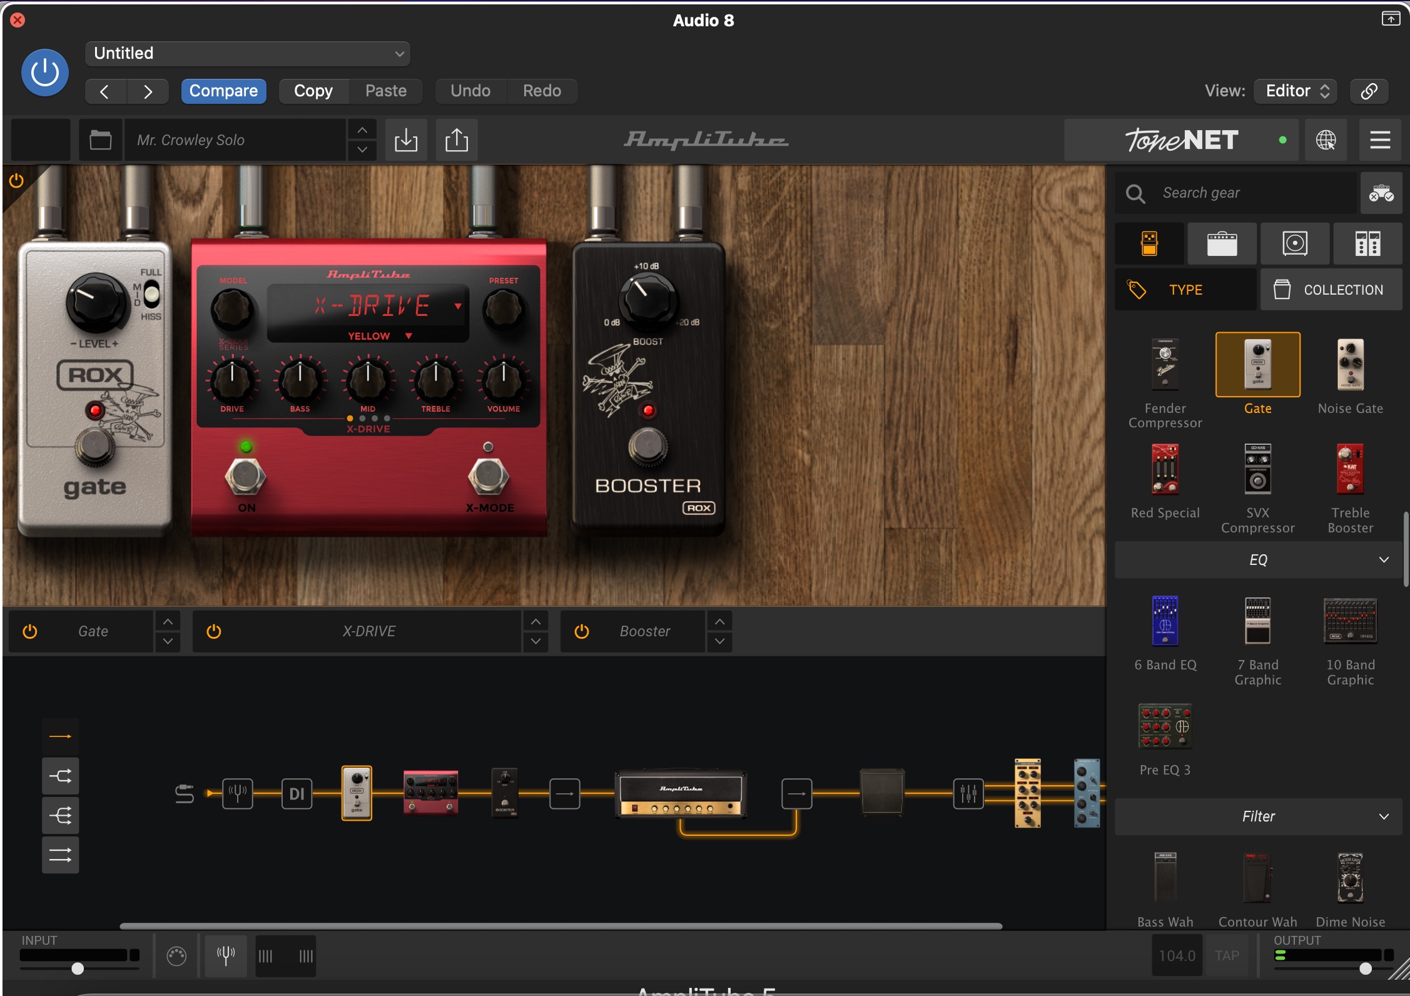Open the hamburger main menu
Viewport: 1410px width, 996px height.
tap(1380, 140)
